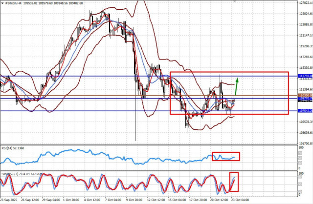Click the 111394.60 price scale value
The image size is (313, 204).
click(306, 89)
